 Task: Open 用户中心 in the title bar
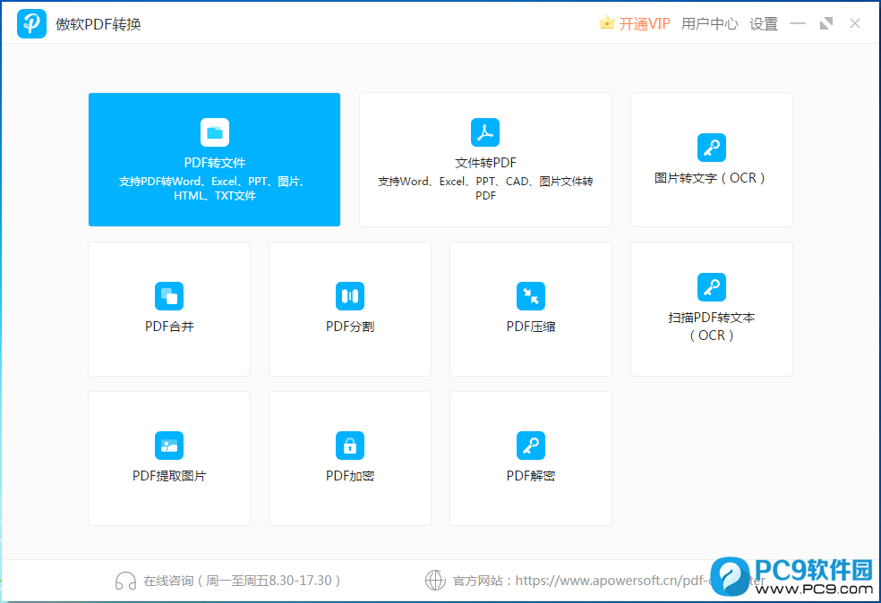[x=710, y=23]
